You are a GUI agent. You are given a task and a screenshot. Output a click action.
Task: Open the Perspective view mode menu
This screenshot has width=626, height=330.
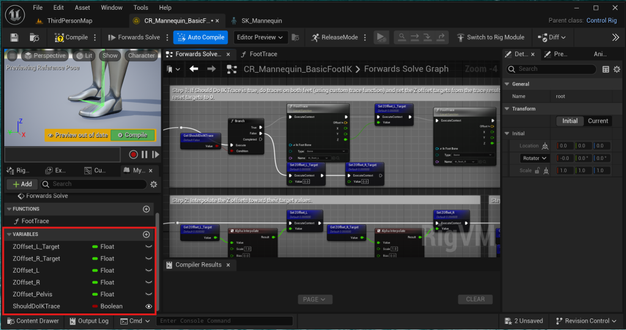(x=44, y=56)
